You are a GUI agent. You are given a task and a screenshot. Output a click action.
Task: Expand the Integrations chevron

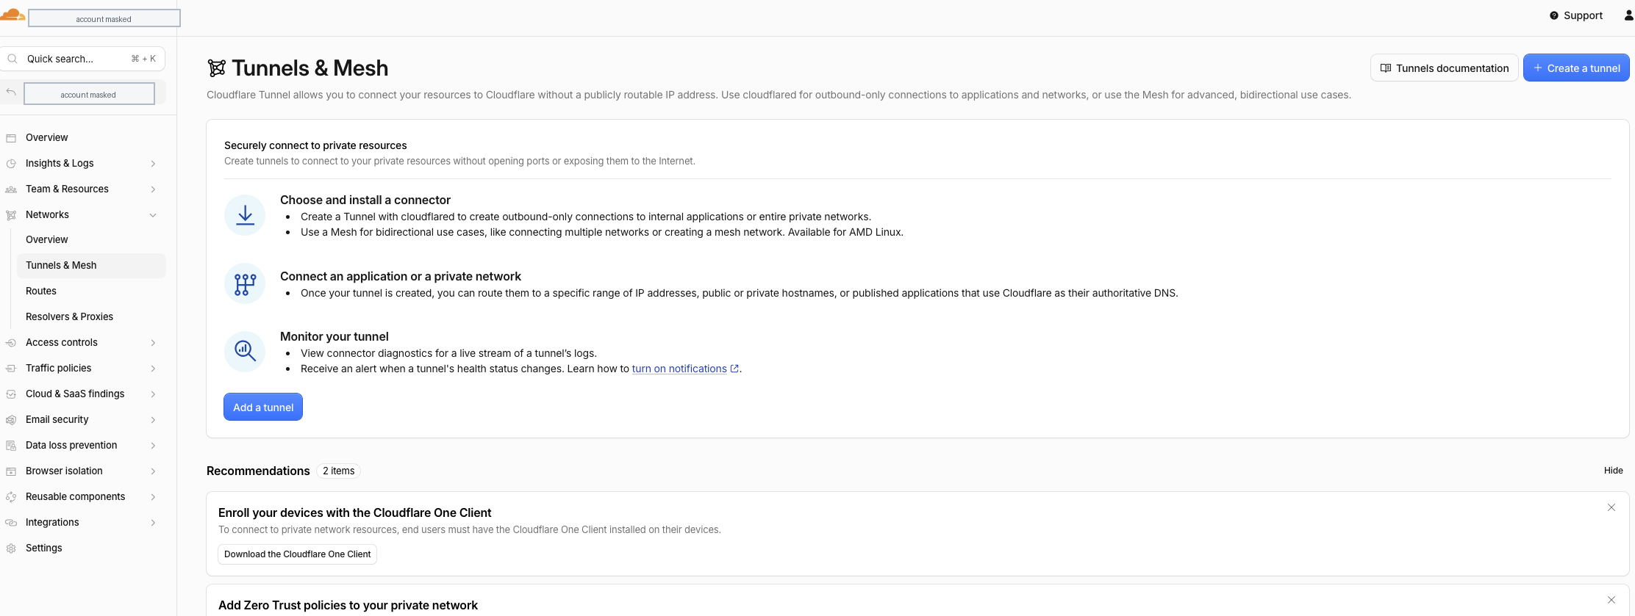153,523
